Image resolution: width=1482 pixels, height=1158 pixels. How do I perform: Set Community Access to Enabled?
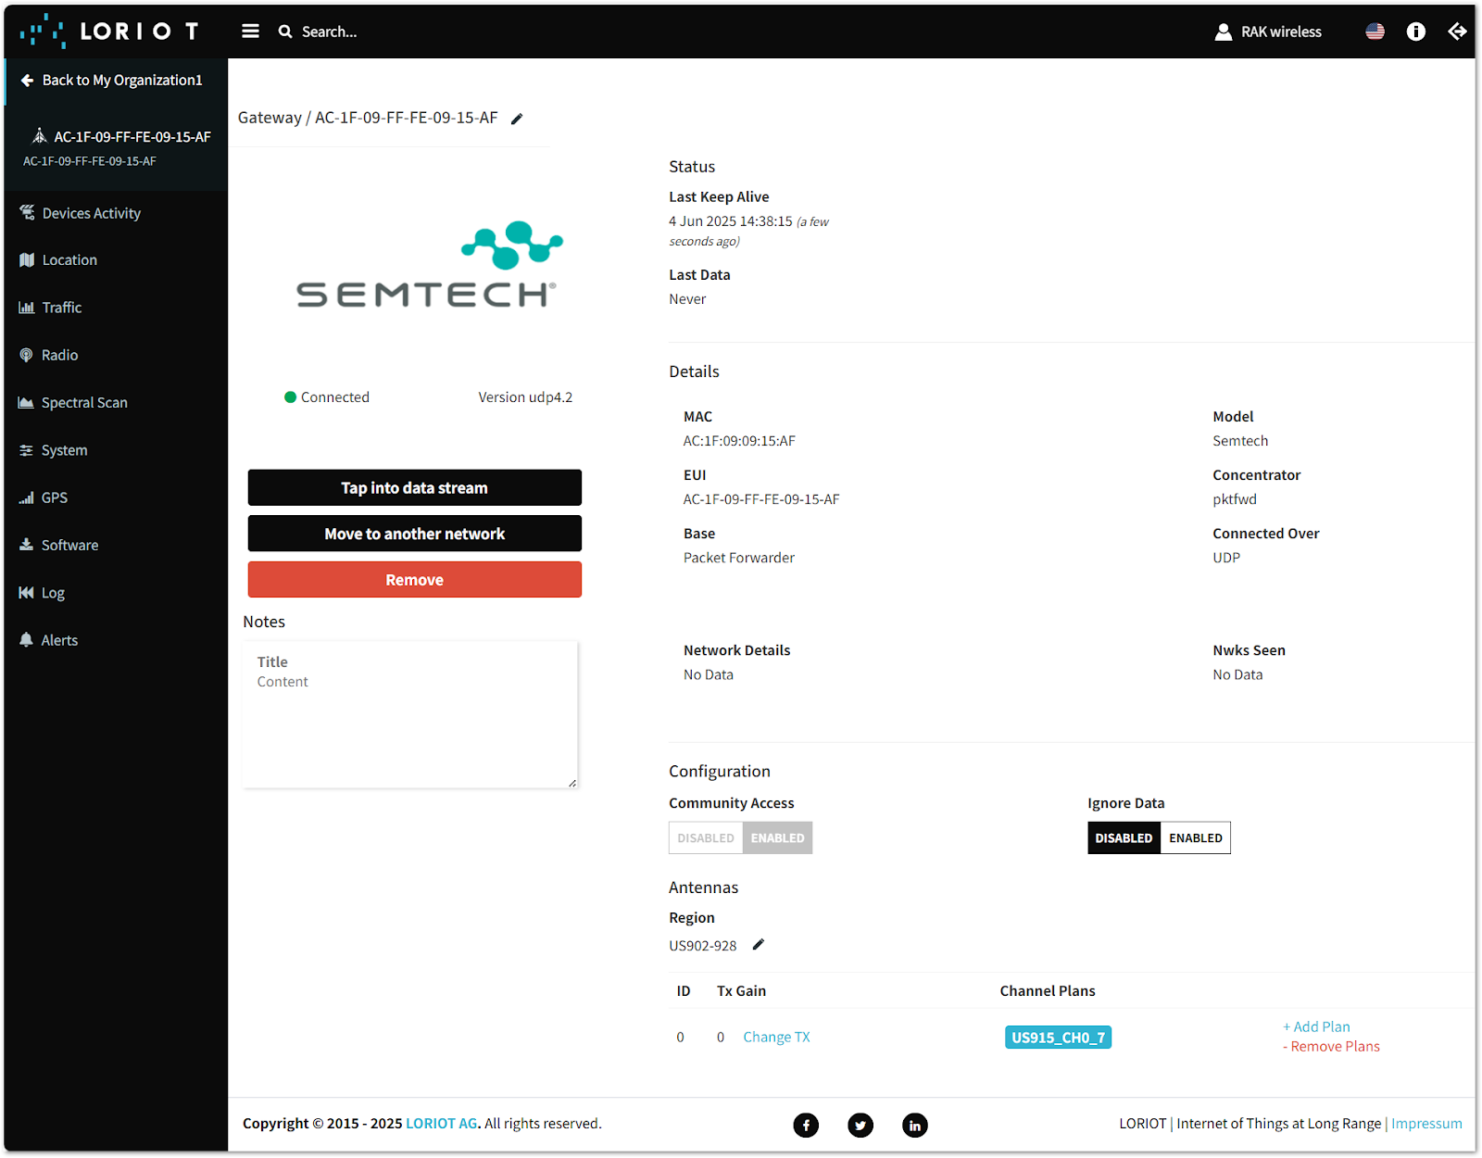coord(777,838)
